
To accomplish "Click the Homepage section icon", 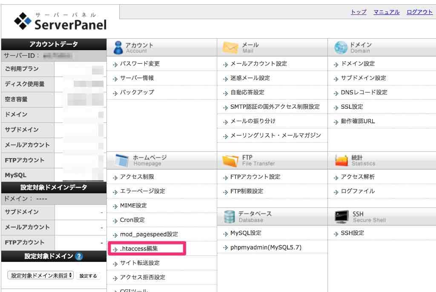I will 123,160.
